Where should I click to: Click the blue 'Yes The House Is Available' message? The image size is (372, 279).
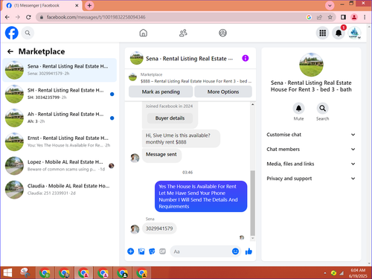[201, 196]
